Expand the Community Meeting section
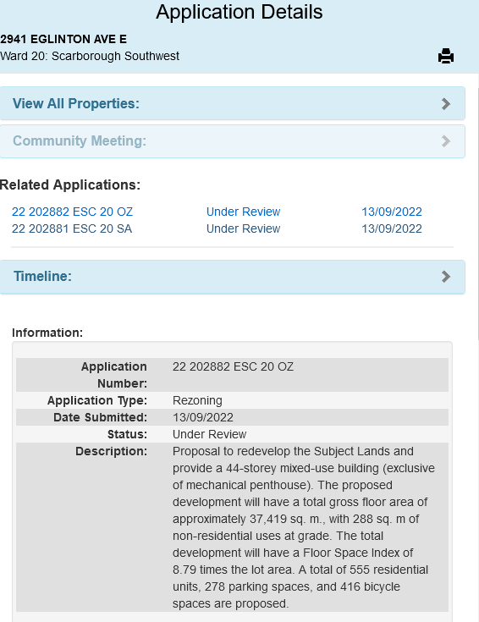 (x=233, y=141)
